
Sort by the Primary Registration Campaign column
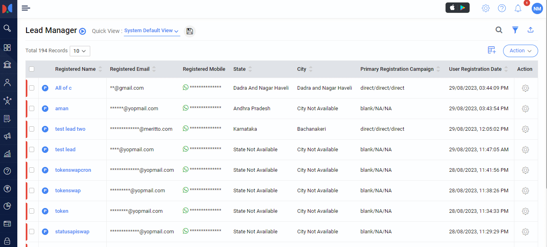coord(438,69)
